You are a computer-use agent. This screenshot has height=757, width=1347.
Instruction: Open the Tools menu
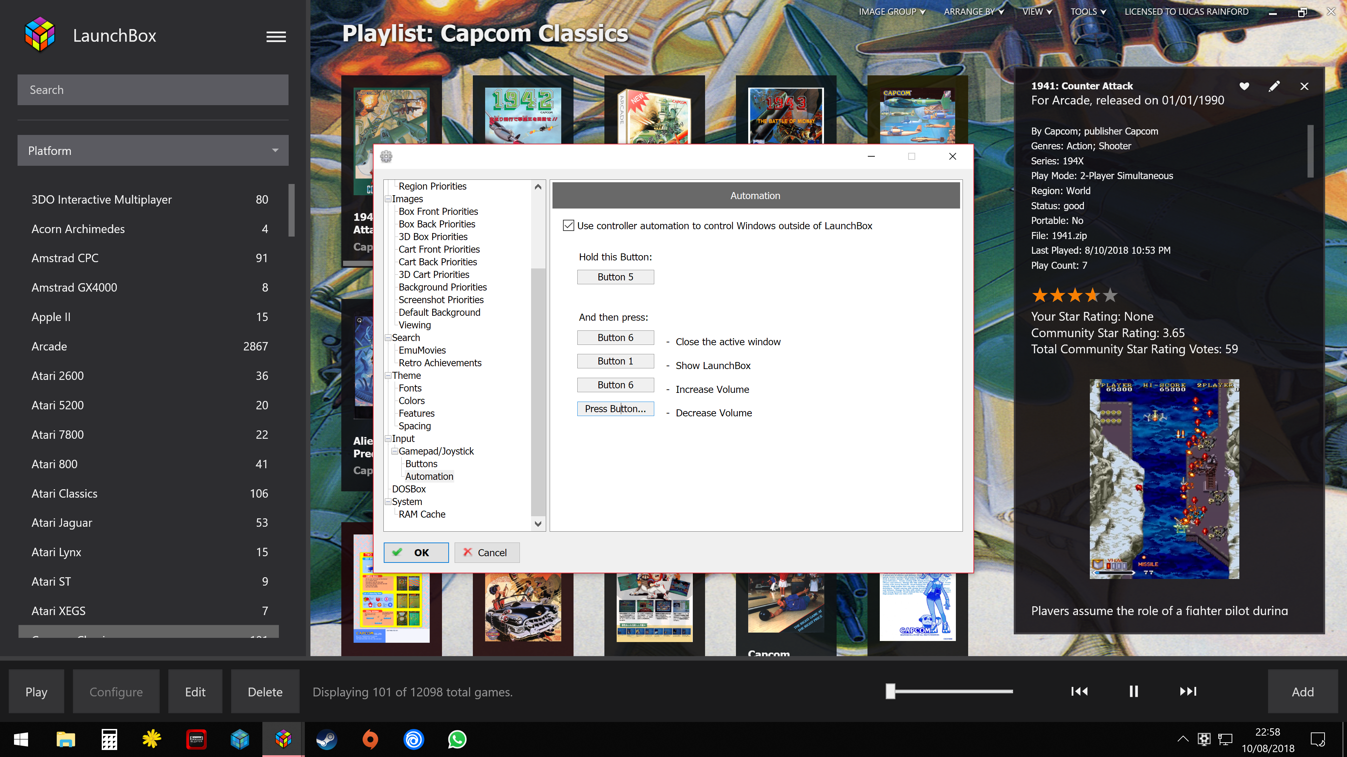1088,12
